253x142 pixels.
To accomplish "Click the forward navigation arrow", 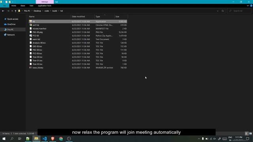I will coord(8,11).
